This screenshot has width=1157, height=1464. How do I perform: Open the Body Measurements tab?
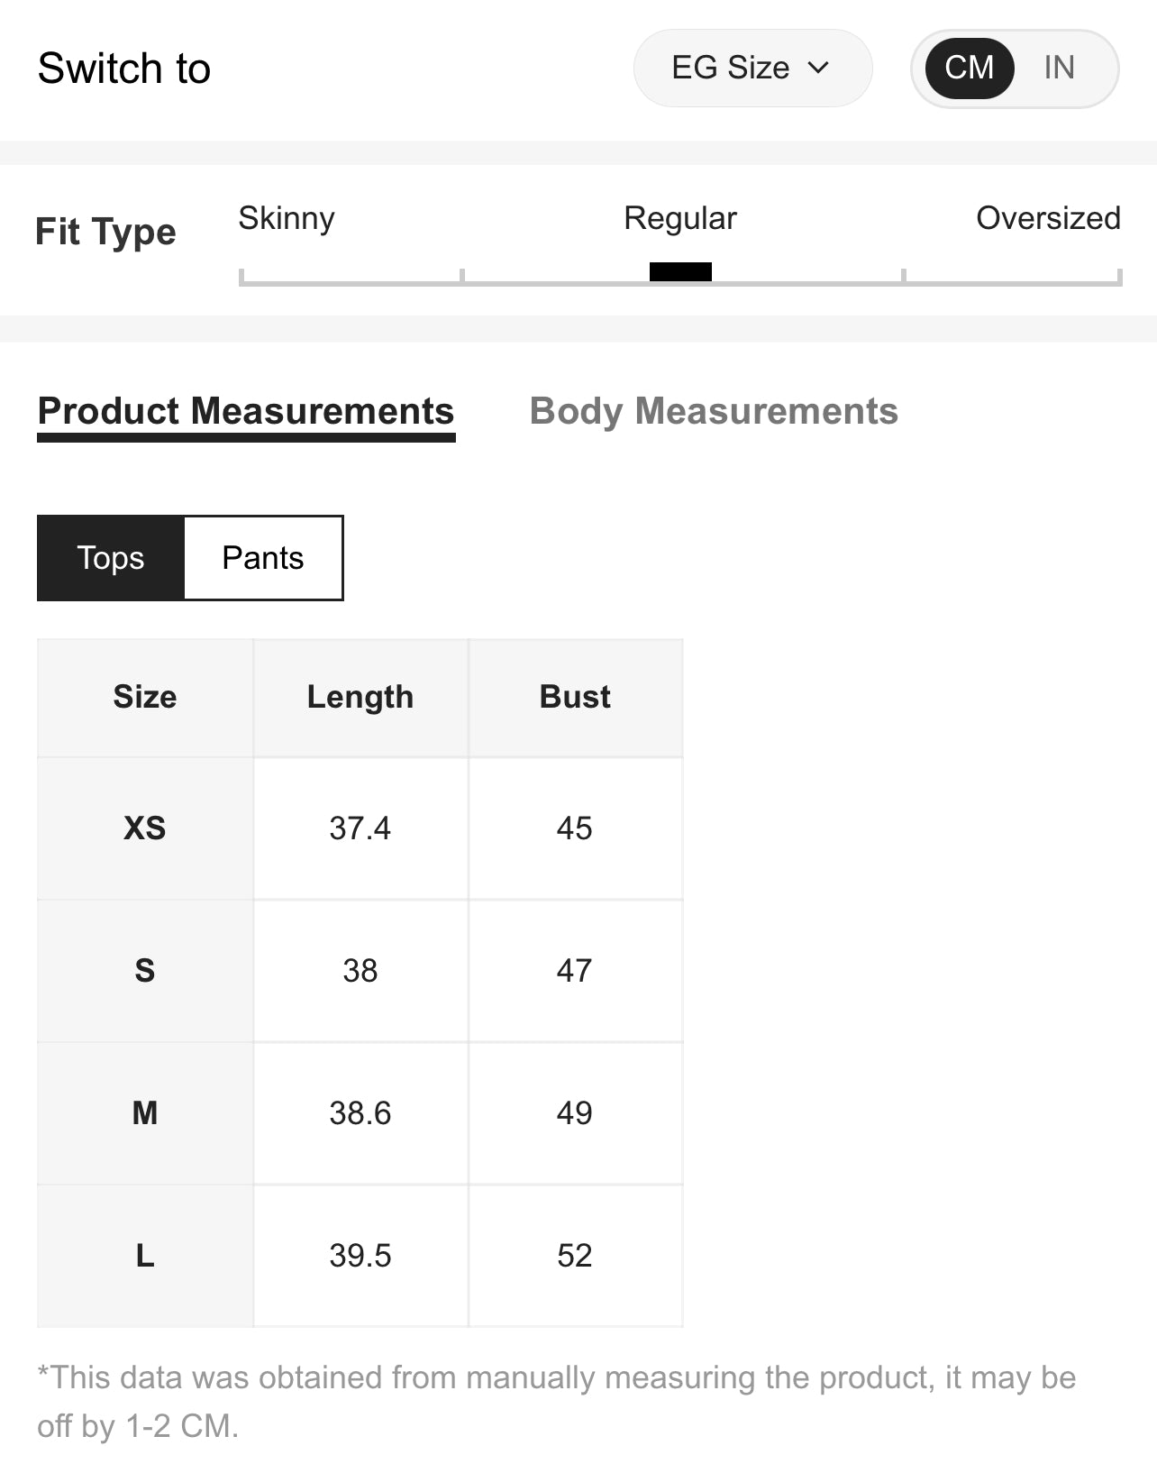tap(713, 411)
